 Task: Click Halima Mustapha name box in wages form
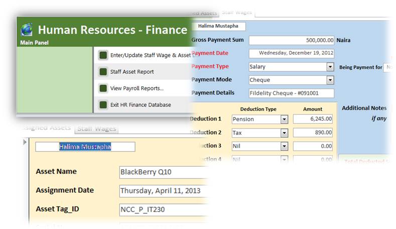(218, 26)
